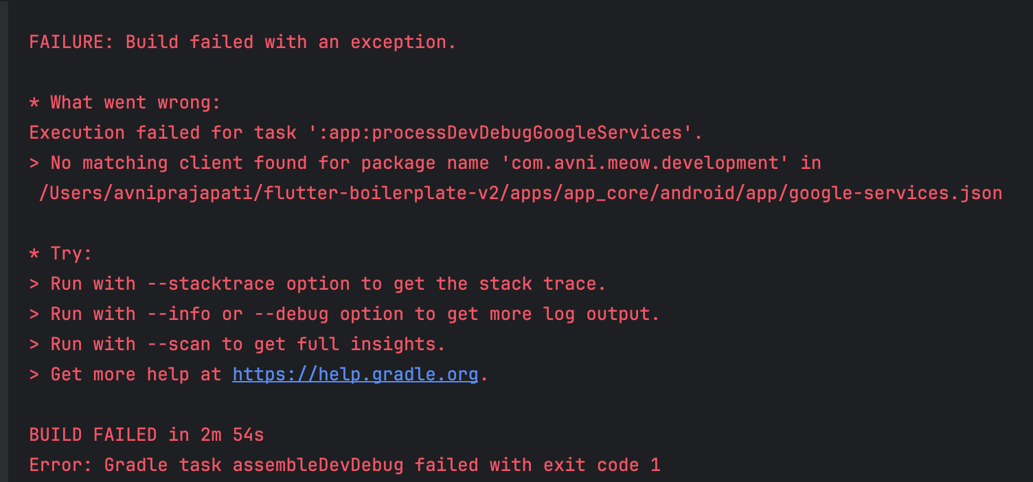Image resolution: width=1033 pixels, height=482 pixels.
Task: Click the left console gutter bar
Action: [4, 241]
